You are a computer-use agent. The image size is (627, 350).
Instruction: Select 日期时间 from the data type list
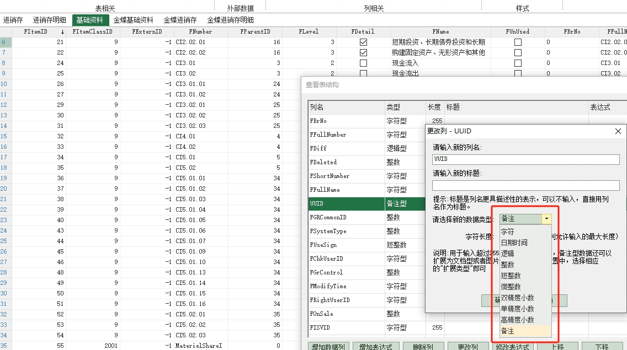(x=514, y=243)
